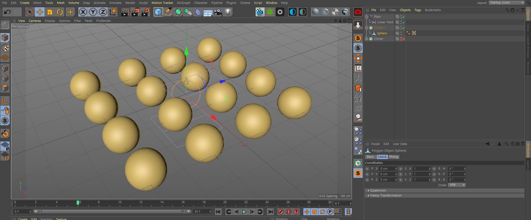Activate the Scale tool
This screenshot has width=531, height=220.
click(x=50, y=12)
